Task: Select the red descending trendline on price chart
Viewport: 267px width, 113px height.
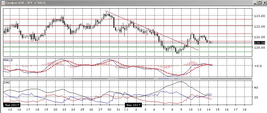Action: pyautogui.click(x=152, y=31)
